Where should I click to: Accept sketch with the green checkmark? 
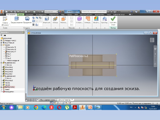[113, 21]
